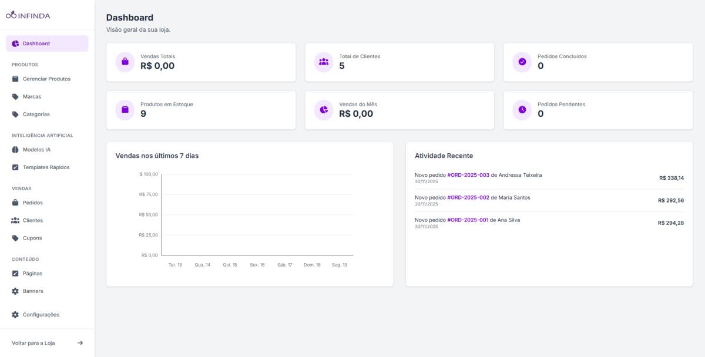705x357 pixels.
Task: Go to Marcas section
Action: [47, 96]
